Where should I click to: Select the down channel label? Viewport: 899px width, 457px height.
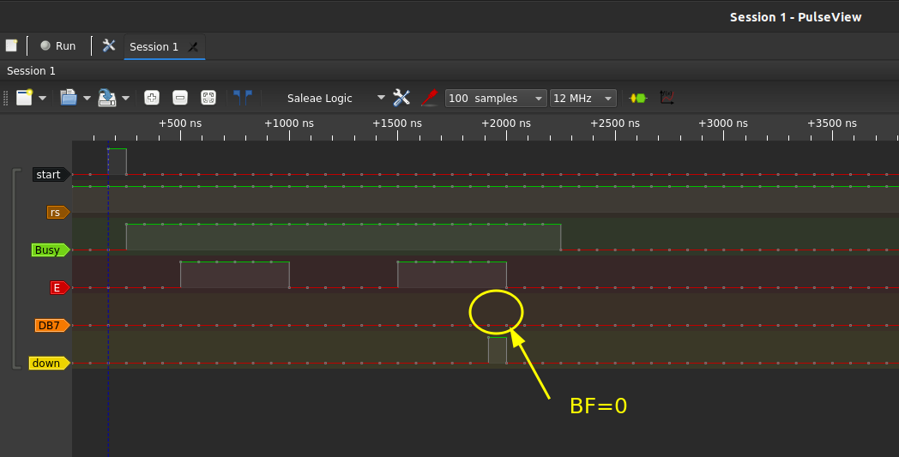point(49,363)
